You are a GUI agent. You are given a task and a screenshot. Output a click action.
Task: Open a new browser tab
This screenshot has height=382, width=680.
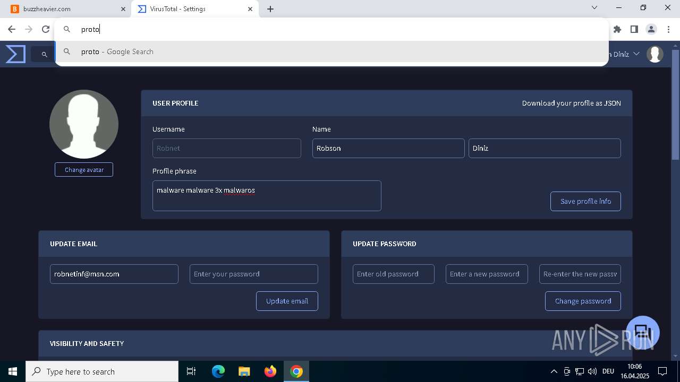pos(270,9)
